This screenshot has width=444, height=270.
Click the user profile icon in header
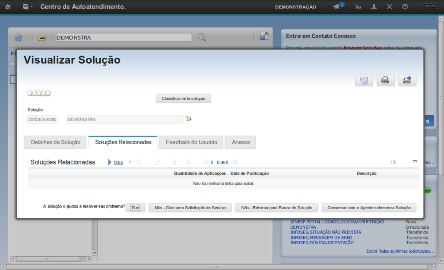tap(374, 7)
